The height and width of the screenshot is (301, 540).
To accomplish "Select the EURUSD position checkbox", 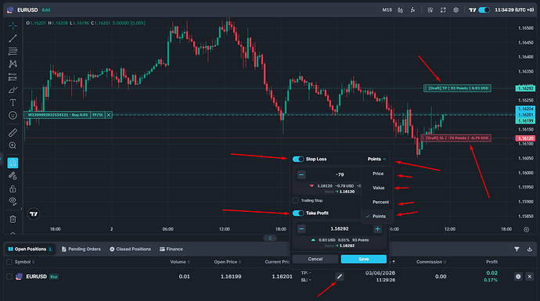I will pos(9,277).
